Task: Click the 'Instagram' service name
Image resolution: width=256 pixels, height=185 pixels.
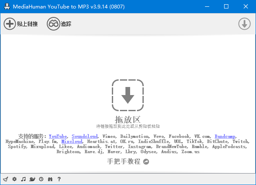Action: (139, 146)
